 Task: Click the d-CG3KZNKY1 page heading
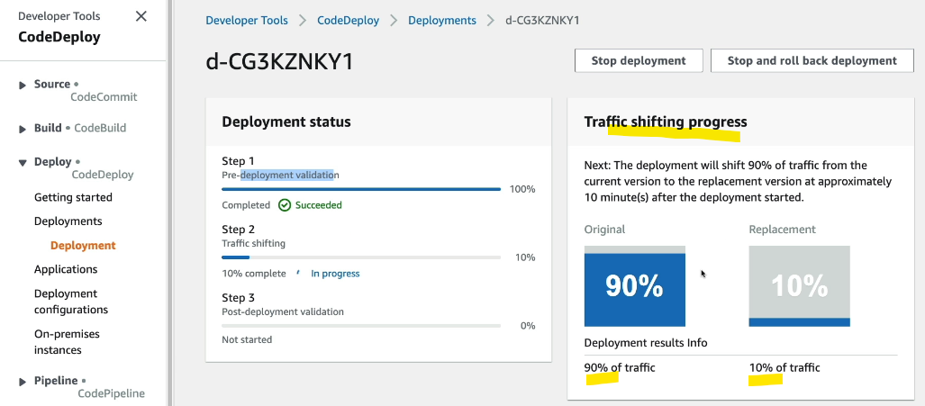pyautogui.click(x=279, y=61)
